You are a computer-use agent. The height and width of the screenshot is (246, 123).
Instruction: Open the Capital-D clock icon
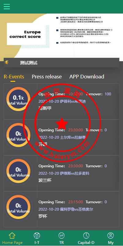(x=86, y=236)
